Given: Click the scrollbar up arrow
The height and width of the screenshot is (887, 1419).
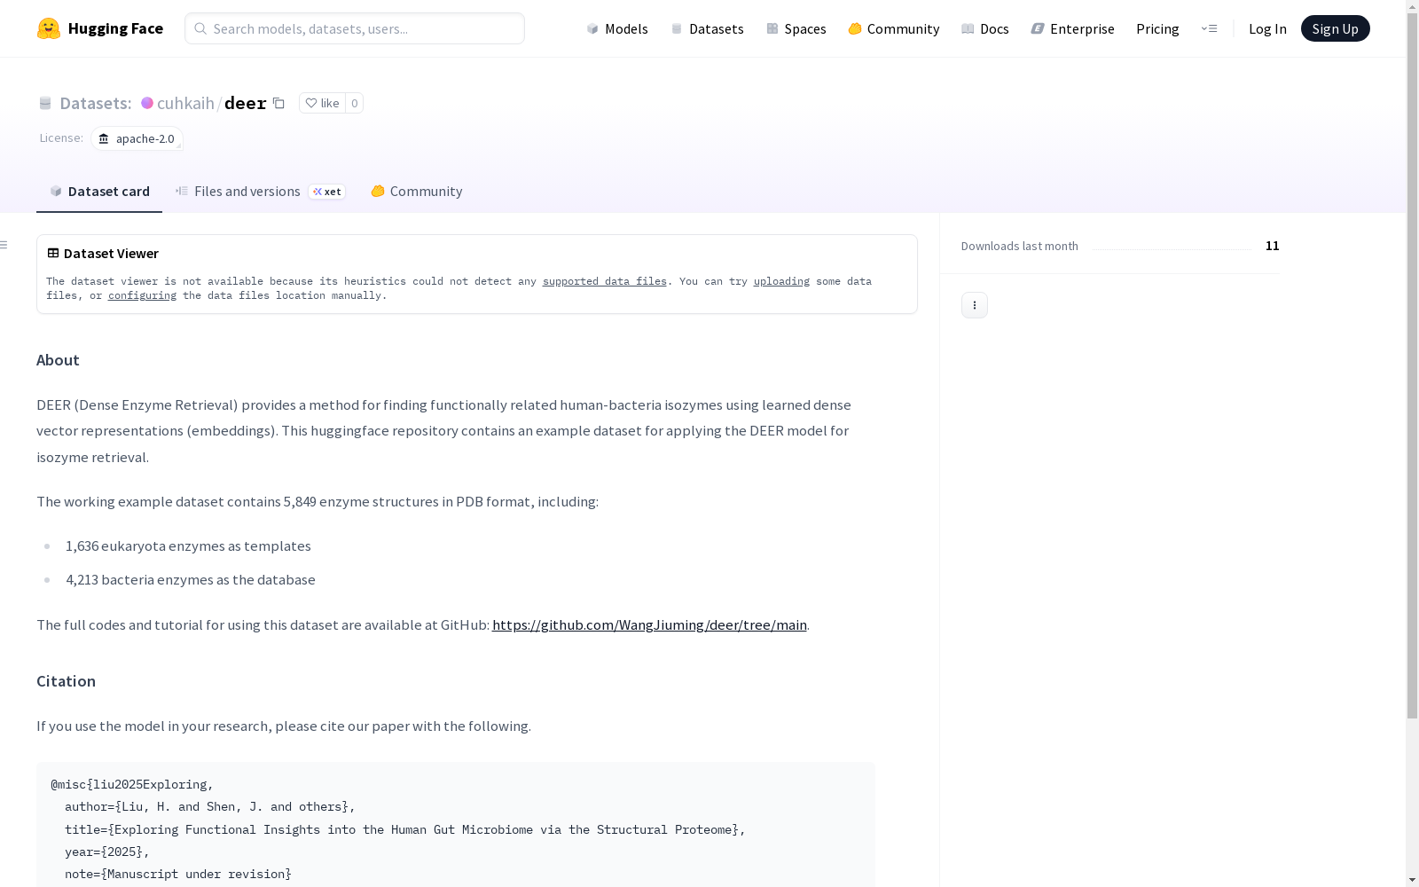Looking at the screenshot, I should point(1413,5).
